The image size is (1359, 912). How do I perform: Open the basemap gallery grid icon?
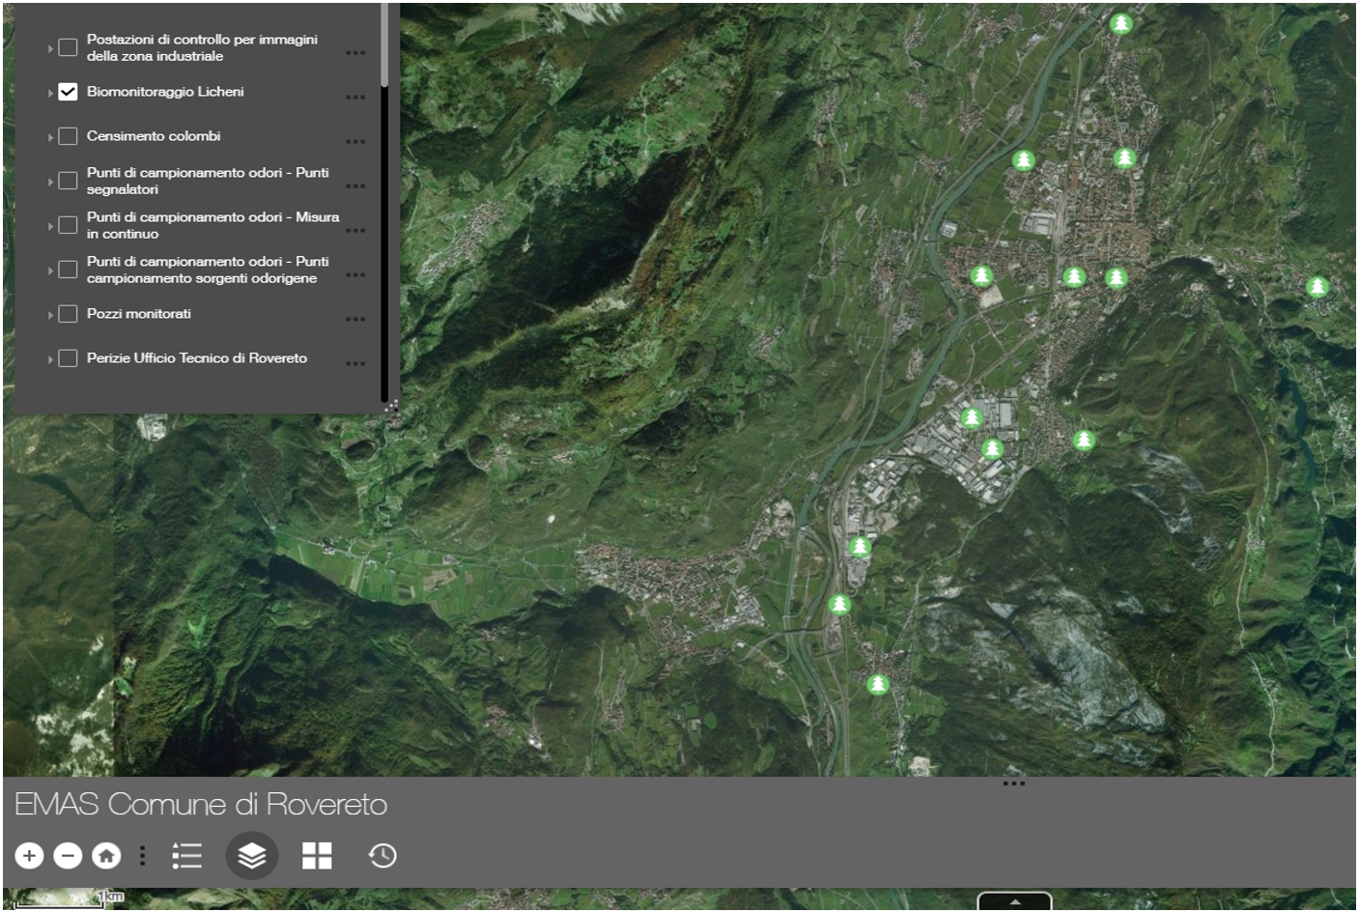pos(317,856)
